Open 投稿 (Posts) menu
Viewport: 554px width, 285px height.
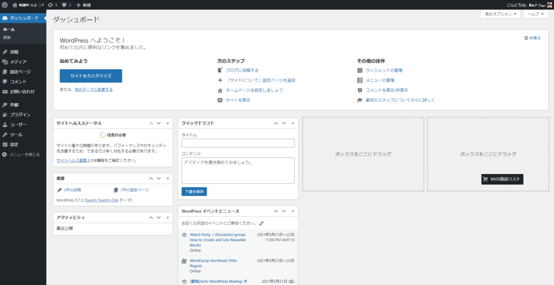coord(23,52)
